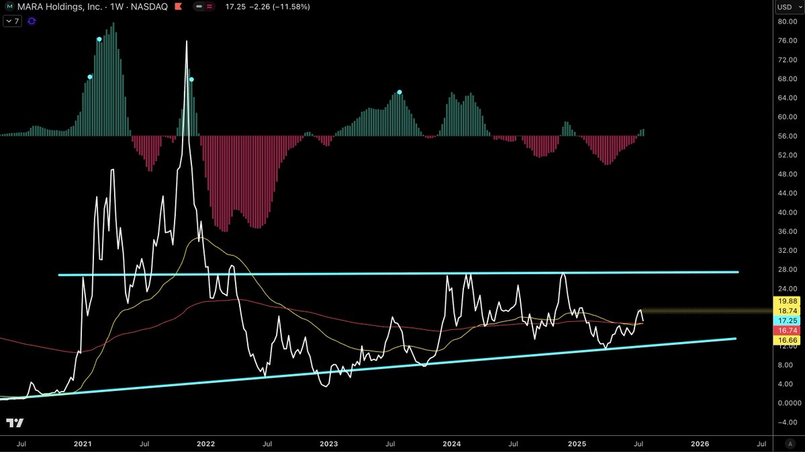The height and width of the screenshot is (452, 805).
Task: Click the 2025 label on time axis
Action: click(x=577, y=444)
